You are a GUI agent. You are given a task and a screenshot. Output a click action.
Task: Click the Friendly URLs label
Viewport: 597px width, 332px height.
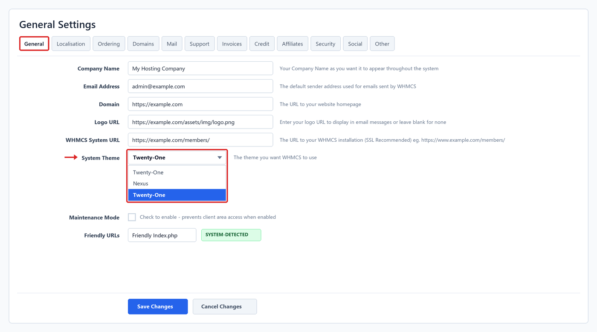click(102, 235)
